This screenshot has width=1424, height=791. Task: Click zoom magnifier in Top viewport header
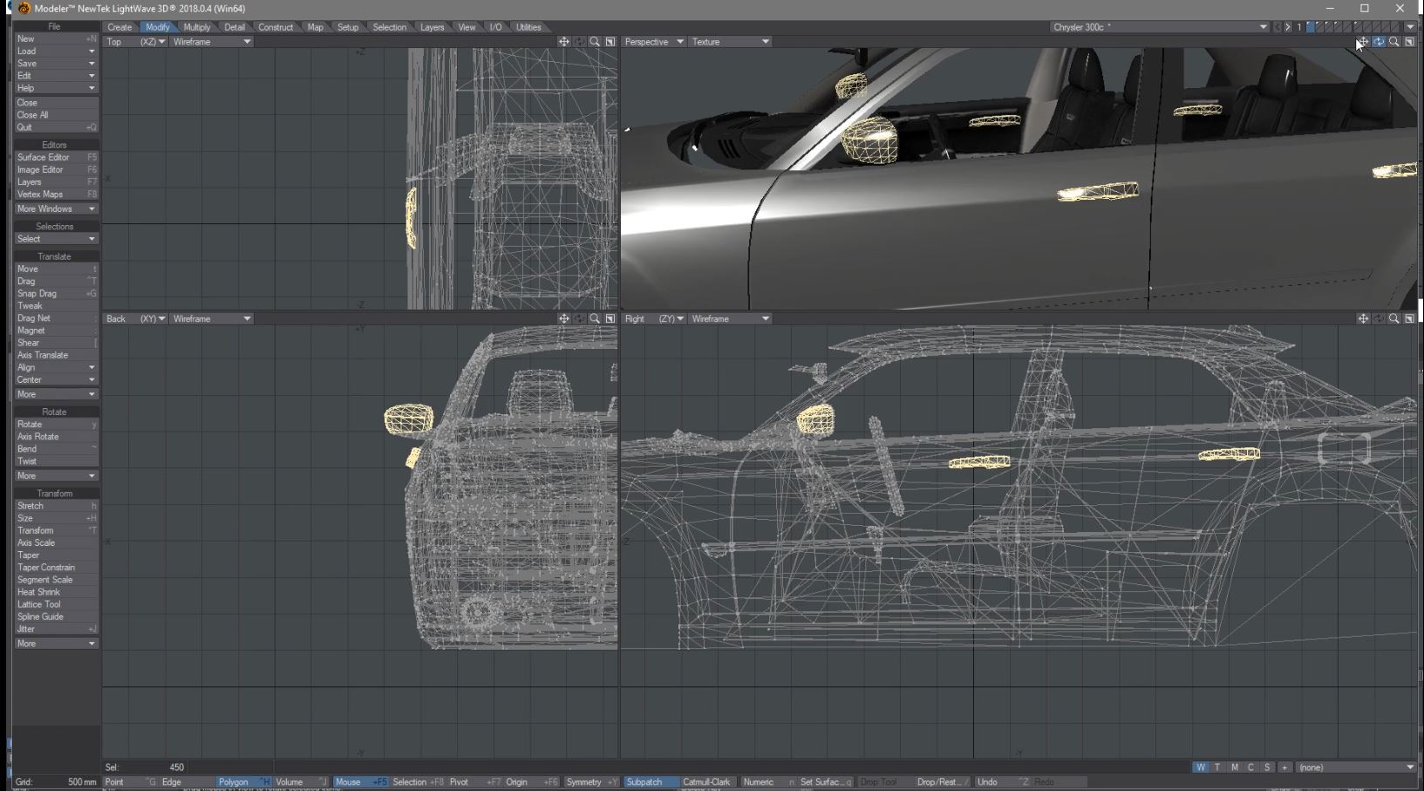[595, 42]
